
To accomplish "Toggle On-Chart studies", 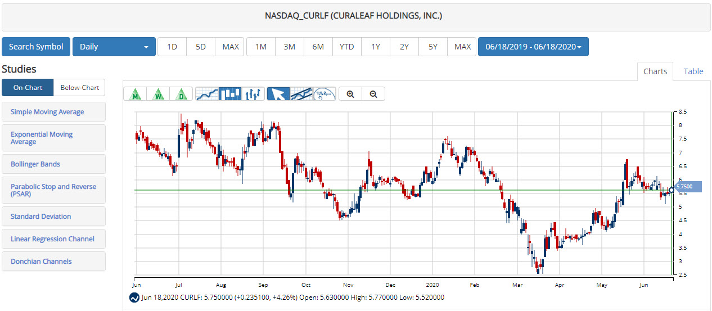I will click(x=28, y=88).
